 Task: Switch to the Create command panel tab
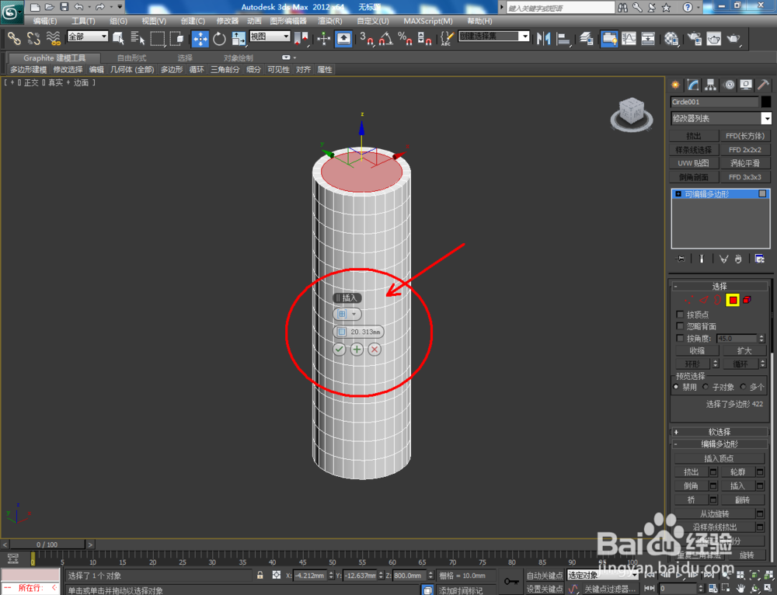pos(675,85)
